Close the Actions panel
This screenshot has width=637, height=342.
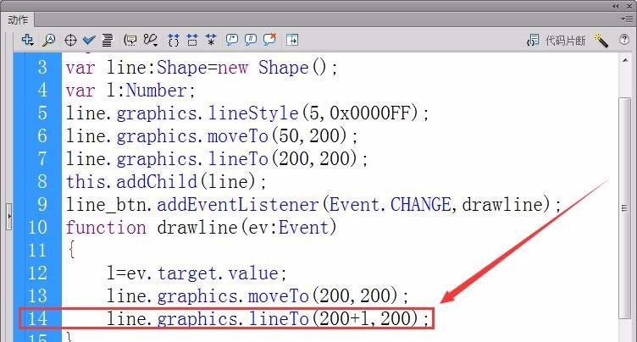[x=629, y=6]
